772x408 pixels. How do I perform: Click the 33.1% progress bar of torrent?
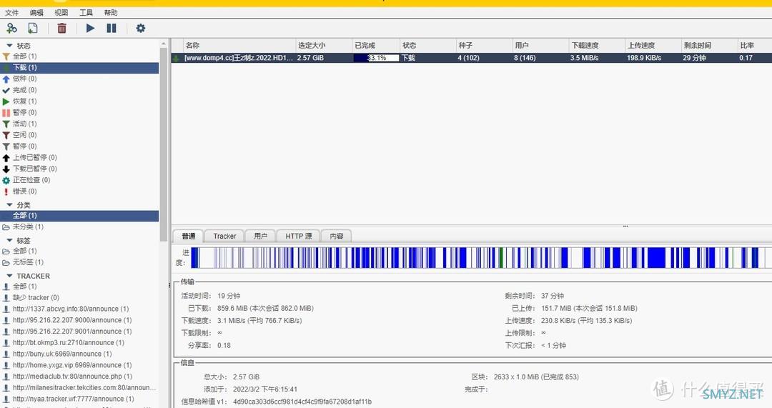pyautogui.click(x=376, y=58)
